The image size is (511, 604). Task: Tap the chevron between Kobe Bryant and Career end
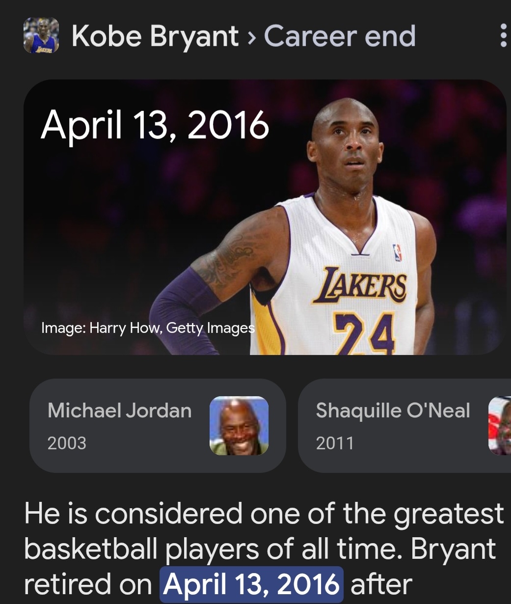point(251,37)
